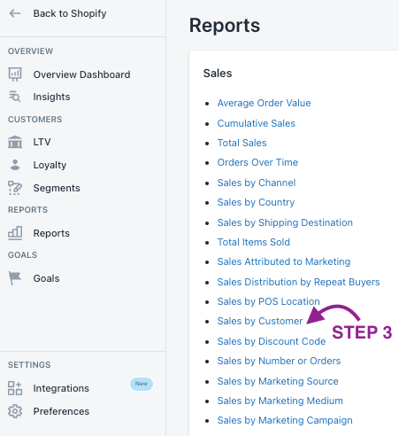This screenshot has width=399, height=436.
Task: Click the GOALS section label
Action: point(22,255)
